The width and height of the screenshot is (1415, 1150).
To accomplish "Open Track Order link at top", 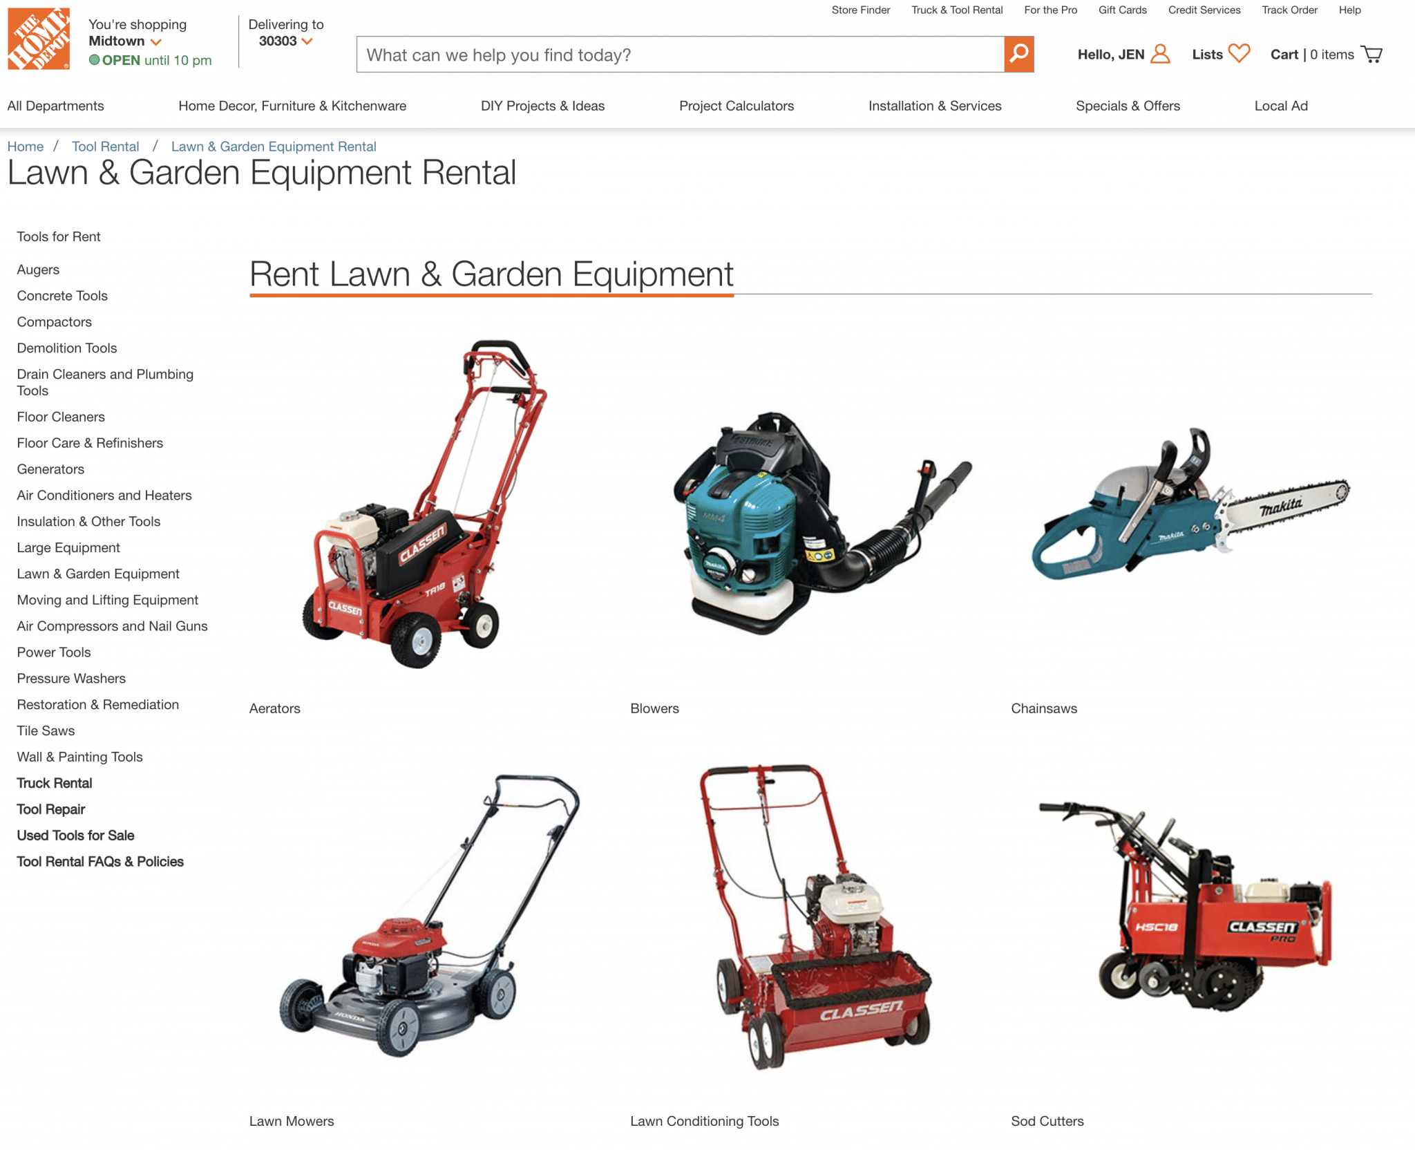I will click(1289, 10).
